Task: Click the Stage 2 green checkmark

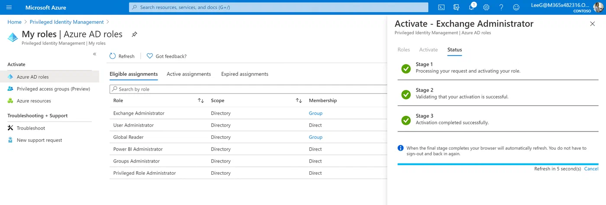Action: click(406, 94)
